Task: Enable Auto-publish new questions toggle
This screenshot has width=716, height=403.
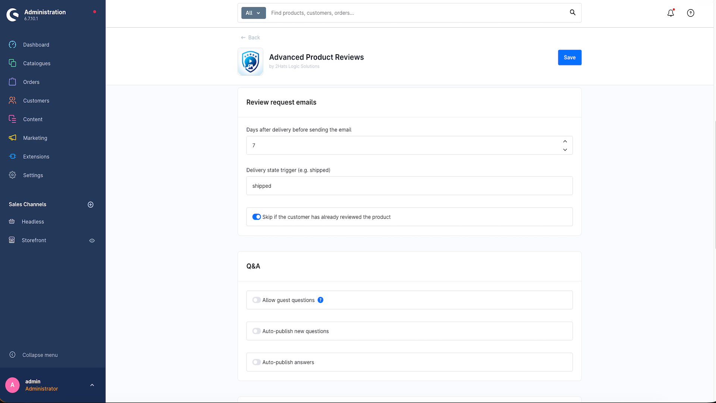Action: [x=257, y=331]
